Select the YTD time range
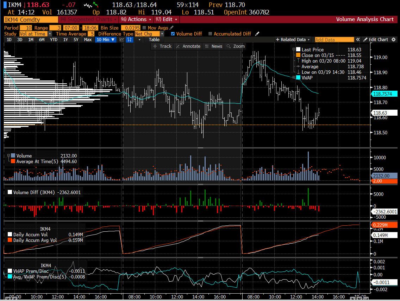Image resolution: width=400 pixels, height=301 pixels. click(54, 40)
